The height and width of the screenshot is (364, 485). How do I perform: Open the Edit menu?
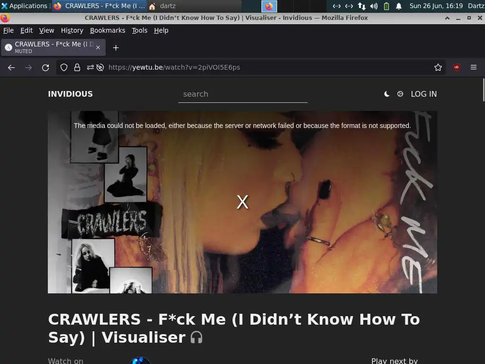[x=27, y=30]
